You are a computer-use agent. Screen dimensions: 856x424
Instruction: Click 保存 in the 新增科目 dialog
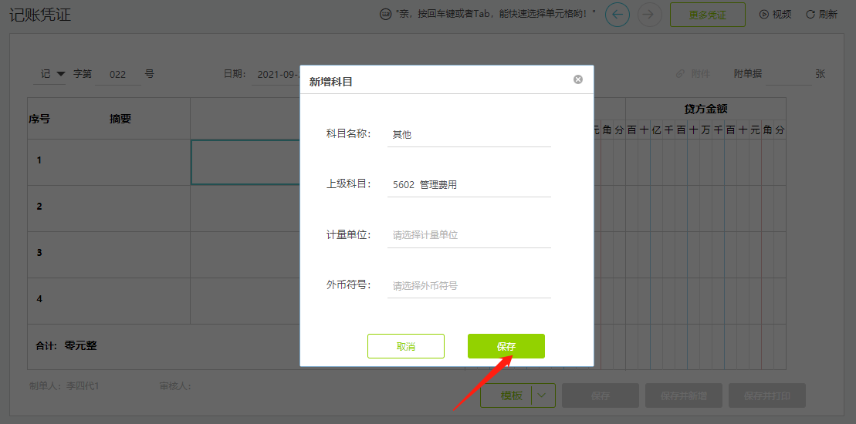coord(506,346)
